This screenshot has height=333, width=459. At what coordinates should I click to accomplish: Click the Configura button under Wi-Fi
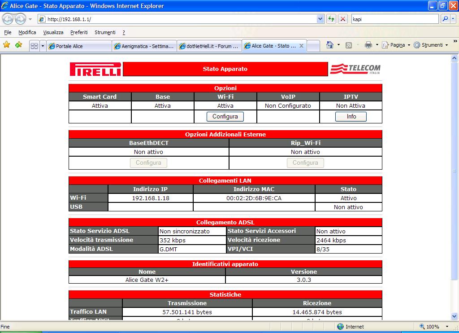pyautogui.click(x=225, y=116)
